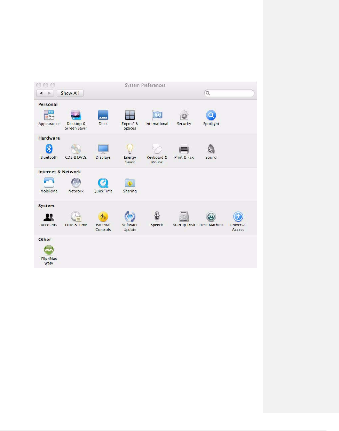Image resolution: width=339 pixels, height=431 pixels.
Task: Click the Show All button
Action: point(70,93)
